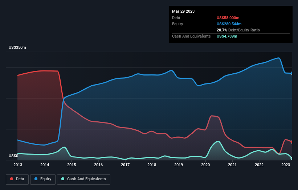Click the 2022 x-axis label
Screen dimensions: 298x190
259,165
